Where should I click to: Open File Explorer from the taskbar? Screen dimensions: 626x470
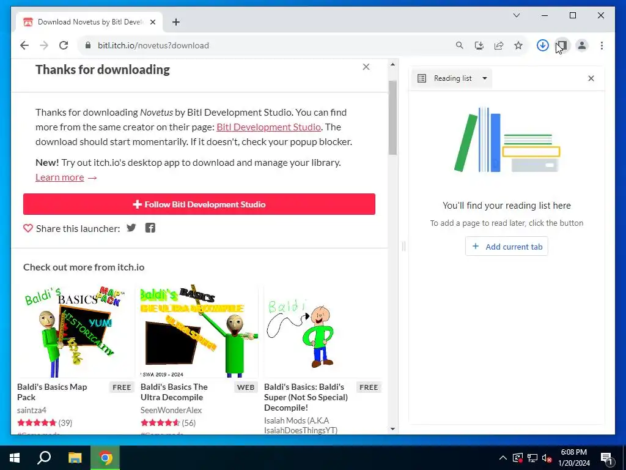(75, 458)
